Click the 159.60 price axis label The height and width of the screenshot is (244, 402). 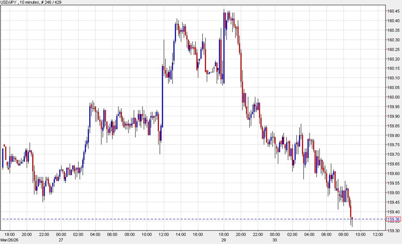[x=393, y=174]
